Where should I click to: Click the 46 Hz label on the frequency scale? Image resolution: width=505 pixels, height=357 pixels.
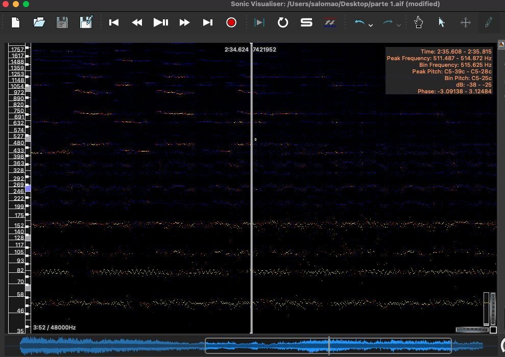pos(20,311)
